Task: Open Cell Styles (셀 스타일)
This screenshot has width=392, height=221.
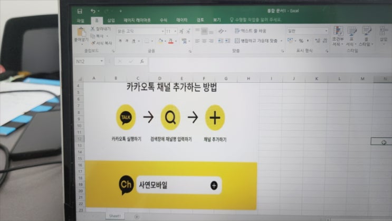Action: (x=366, y=36)
